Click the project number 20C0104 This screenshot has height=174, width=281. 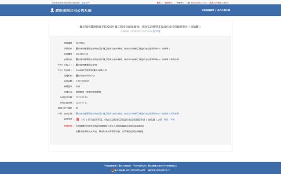(80, 43)
